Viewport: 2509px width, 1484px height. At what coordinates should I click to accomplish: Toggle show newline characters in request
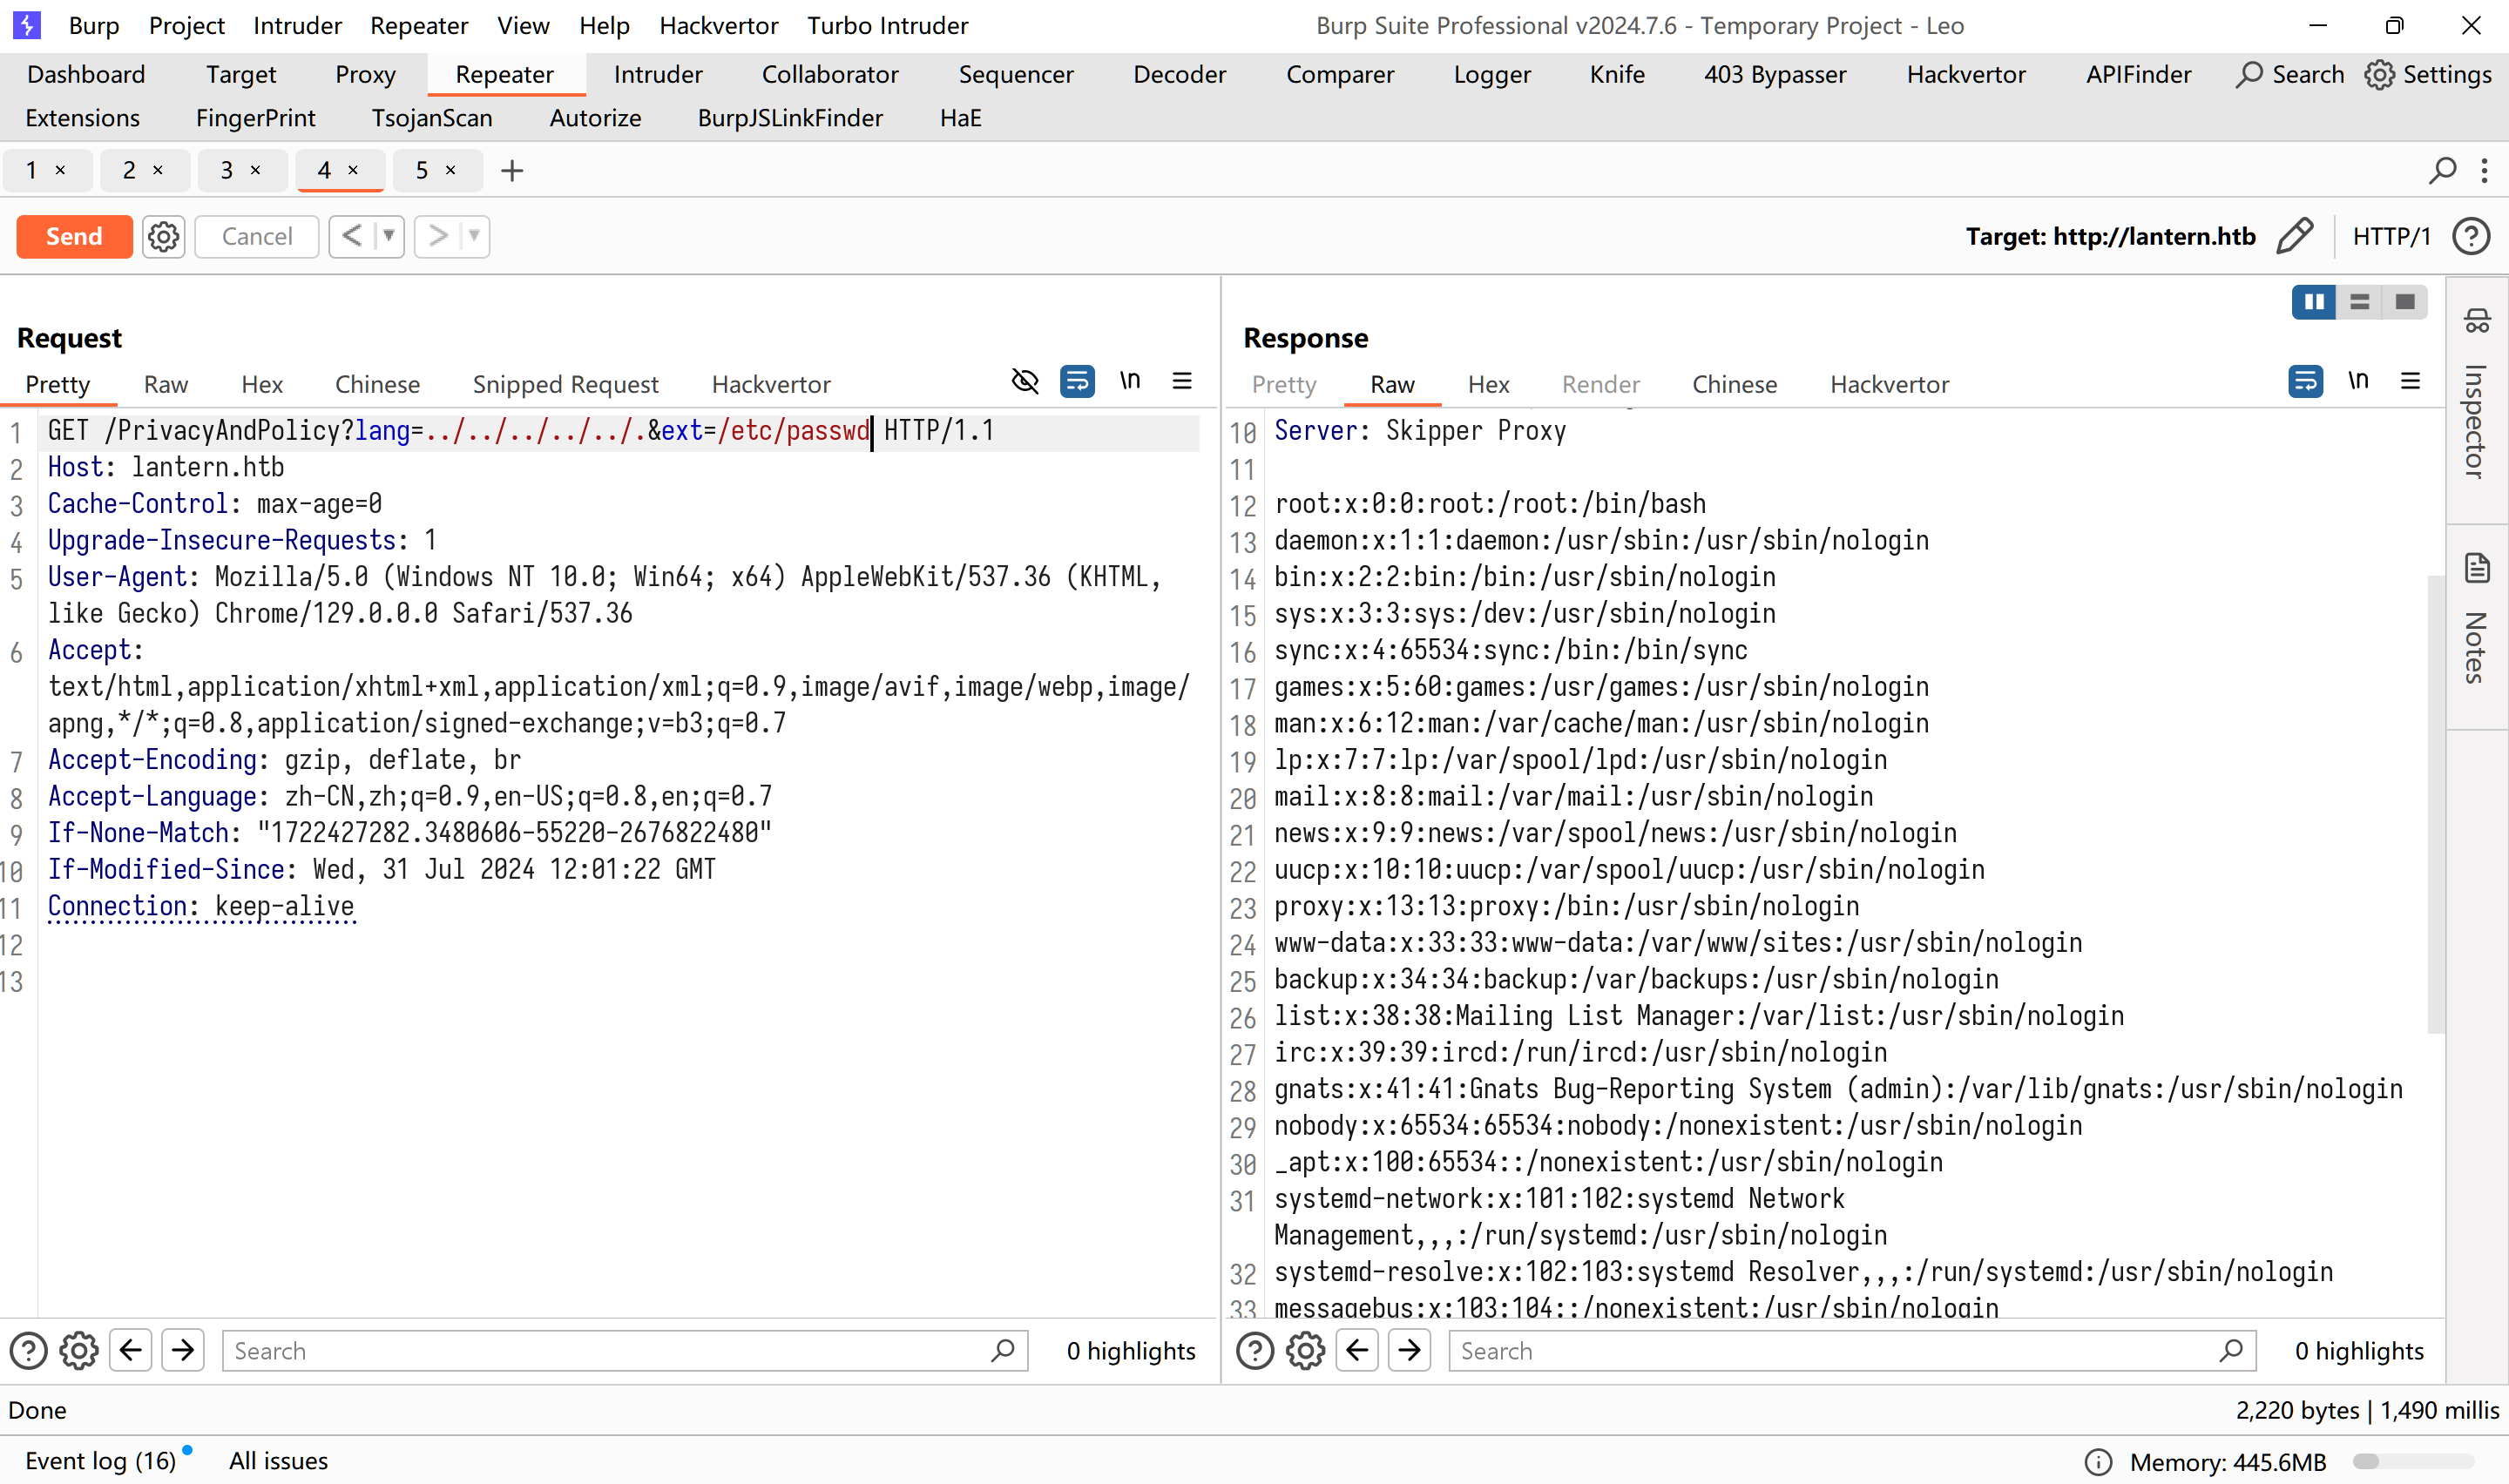(1130, 381)
